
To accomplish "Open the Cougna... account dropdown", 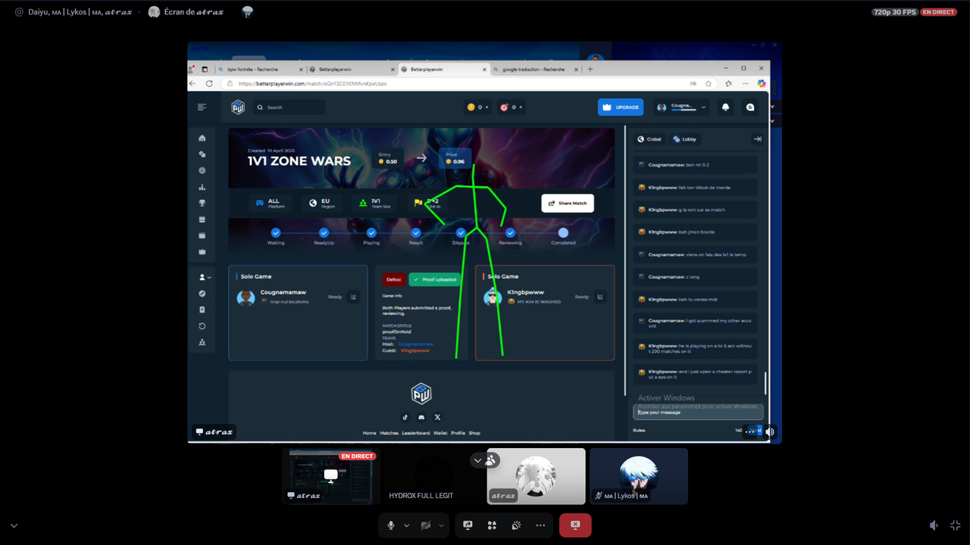I will pyautogui.click(x=681, y=107).
